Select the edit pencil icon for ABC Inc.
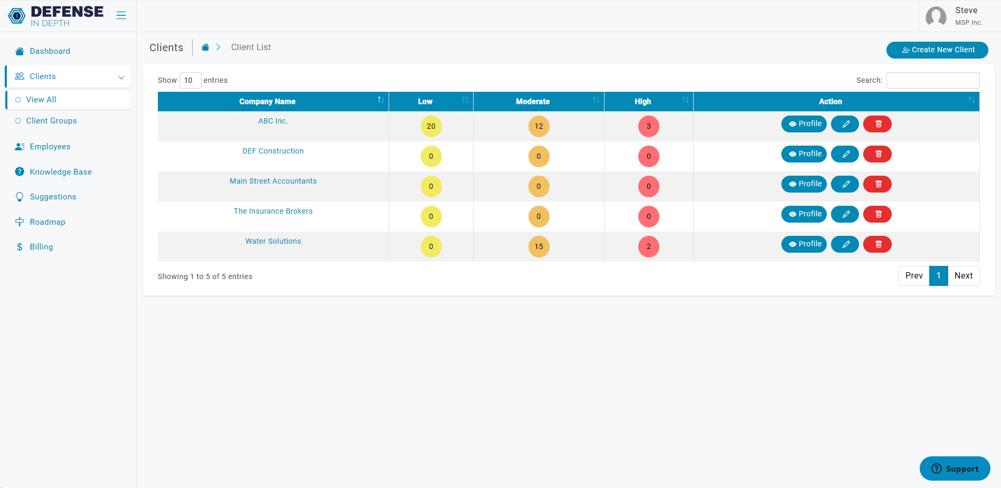 [845, 123]
